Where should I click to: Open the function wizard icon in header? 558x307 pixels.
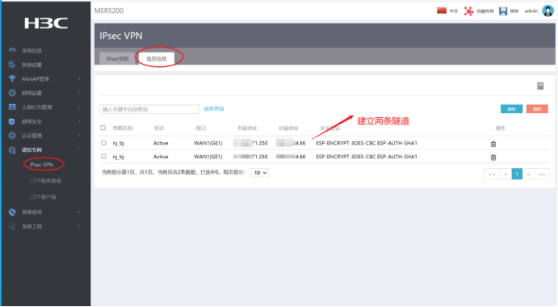(x=468, y=11)
